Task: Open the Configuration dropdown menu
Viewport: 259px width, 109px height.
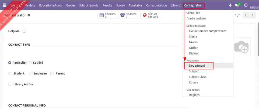Action: coord(193,5)
